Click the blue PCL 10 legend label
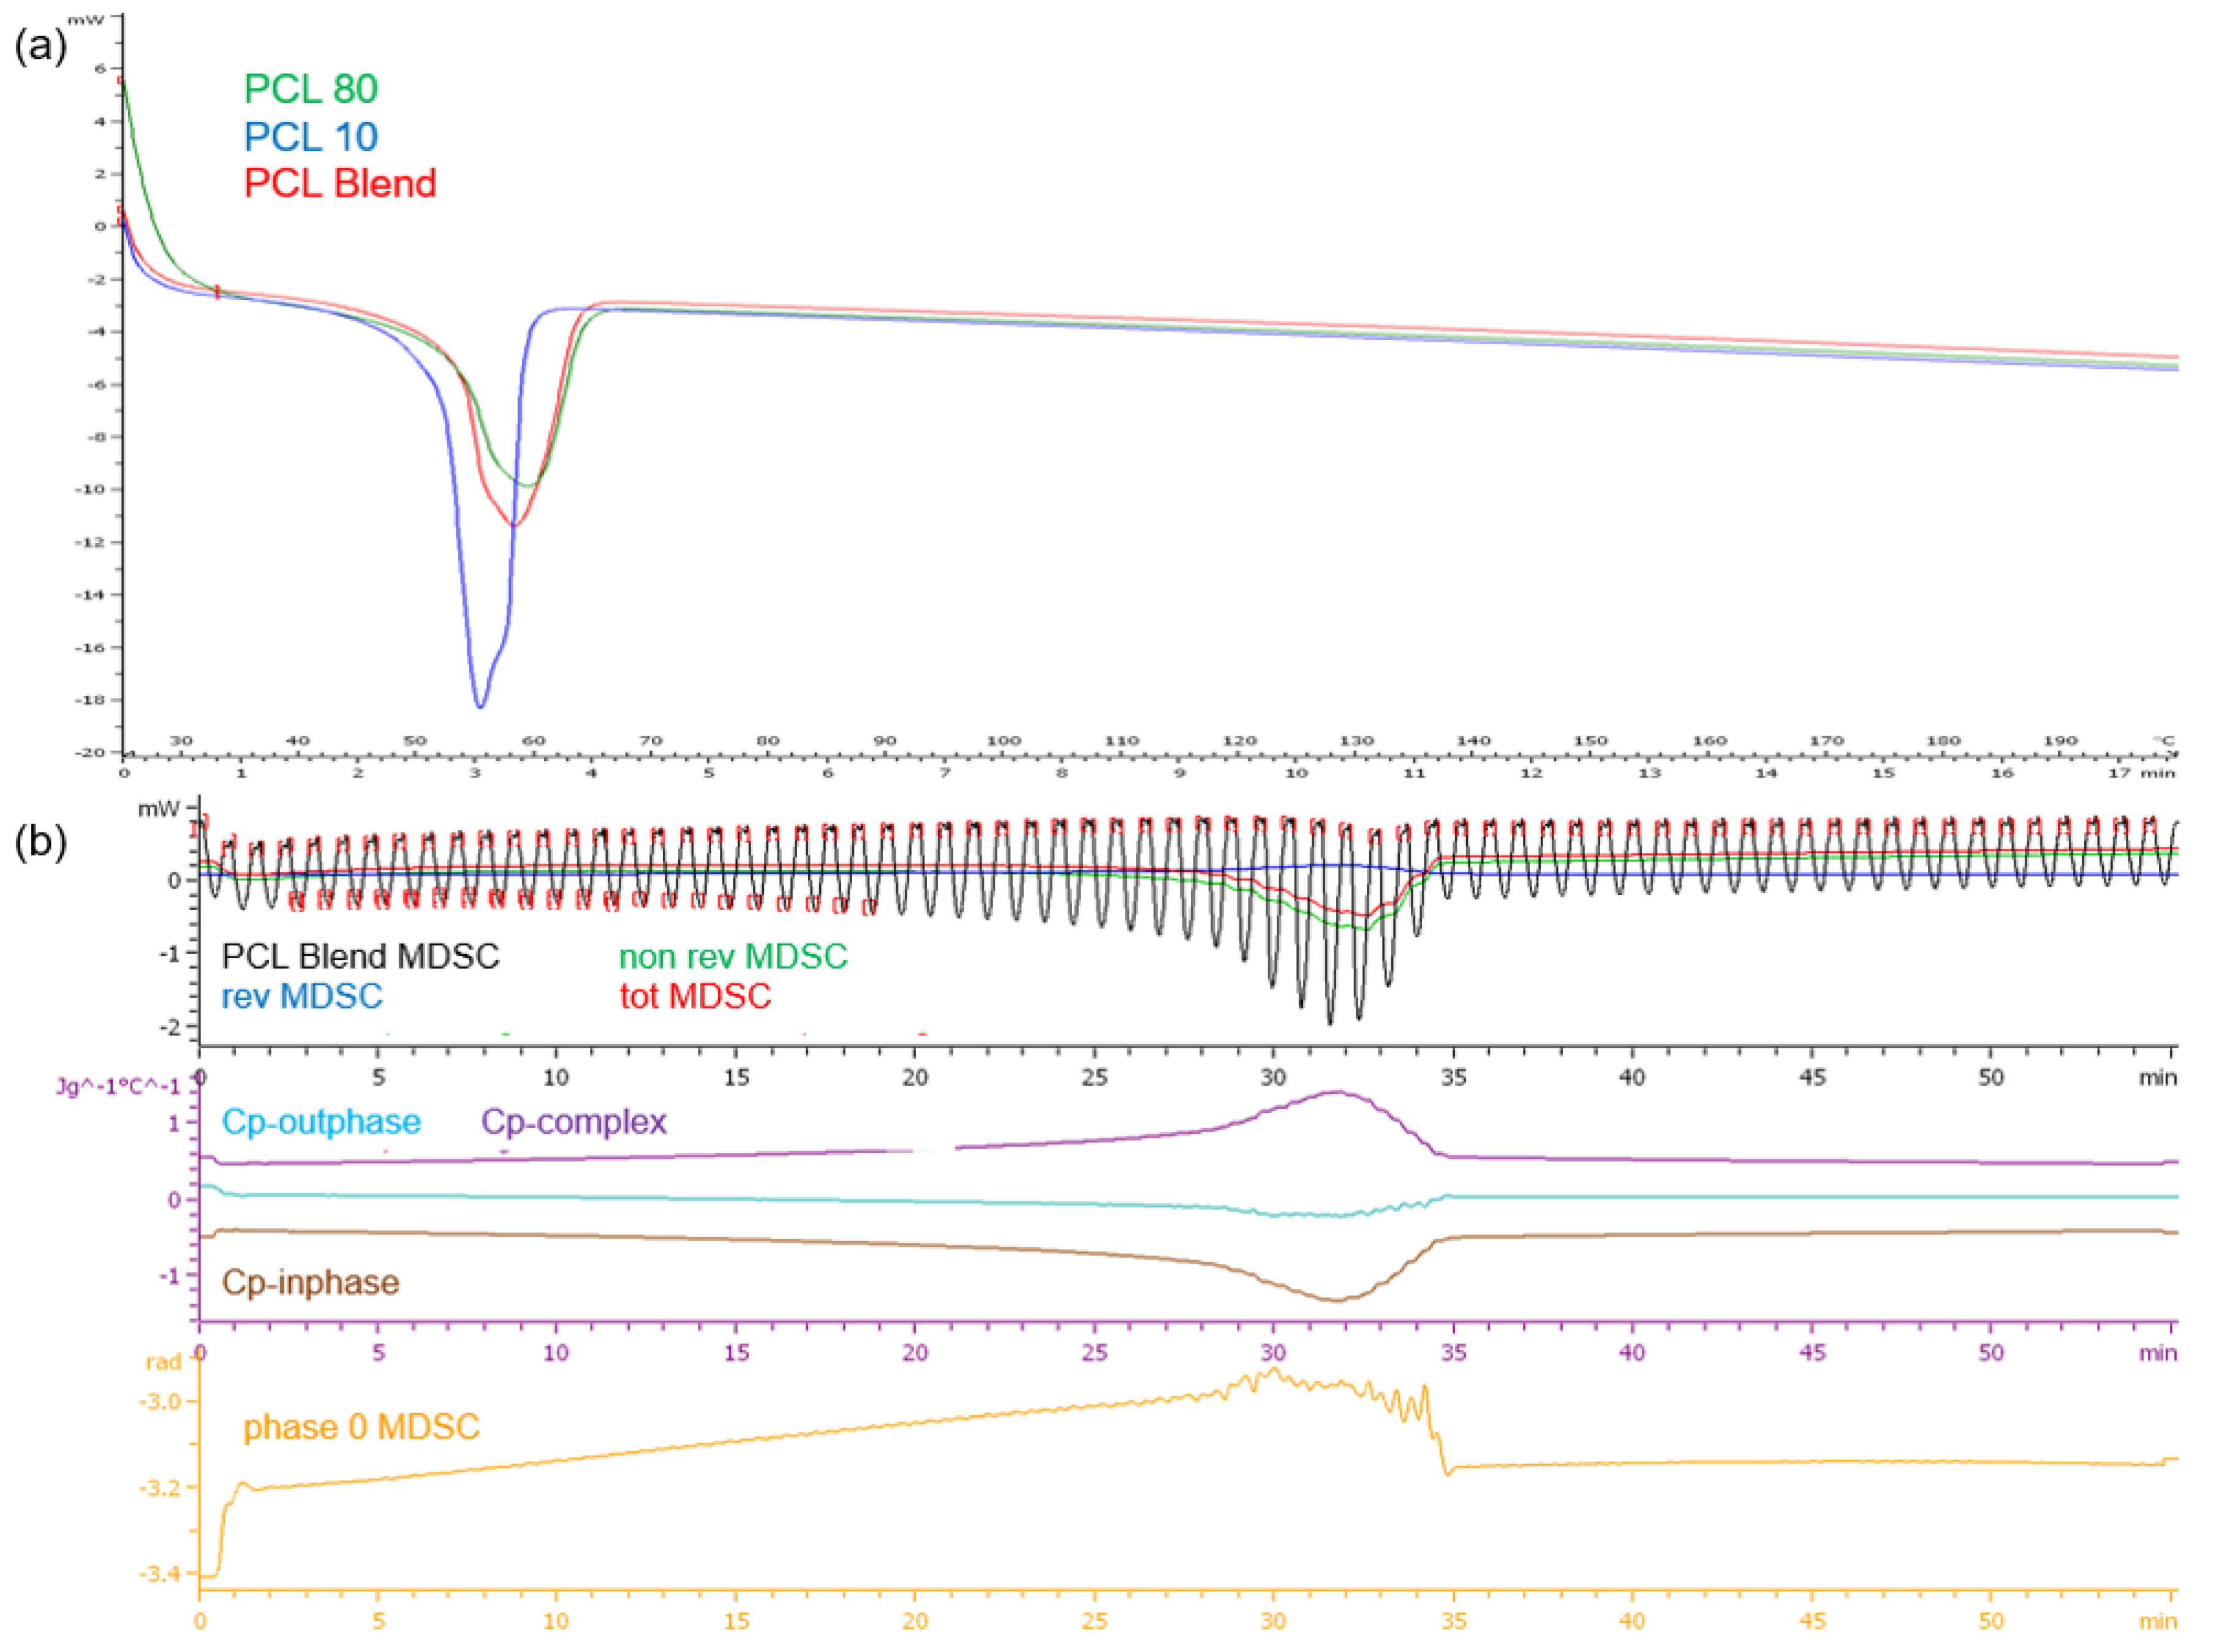The image size is (2222, 1652). (x=310, y=137)
